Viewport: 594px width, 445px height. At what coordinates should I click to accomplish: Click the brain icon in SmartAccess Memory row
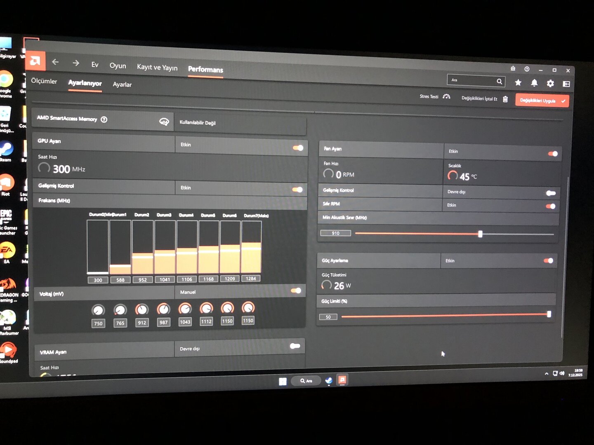tap(164, 122)
